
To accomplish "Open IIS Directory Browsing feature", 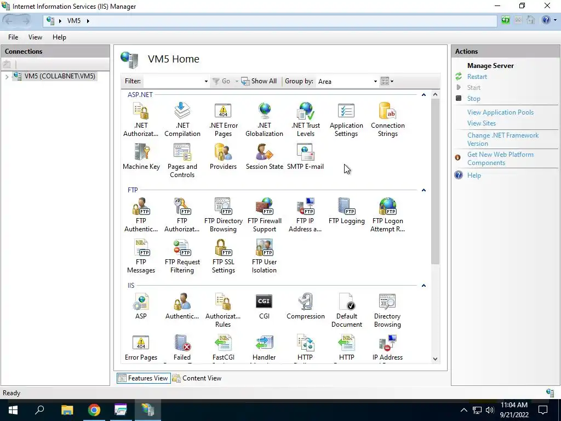I will (x=387, y=310).
